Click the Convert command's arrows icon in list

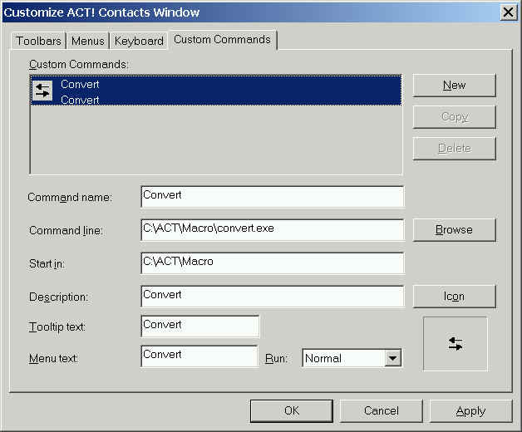click(43, 91)
